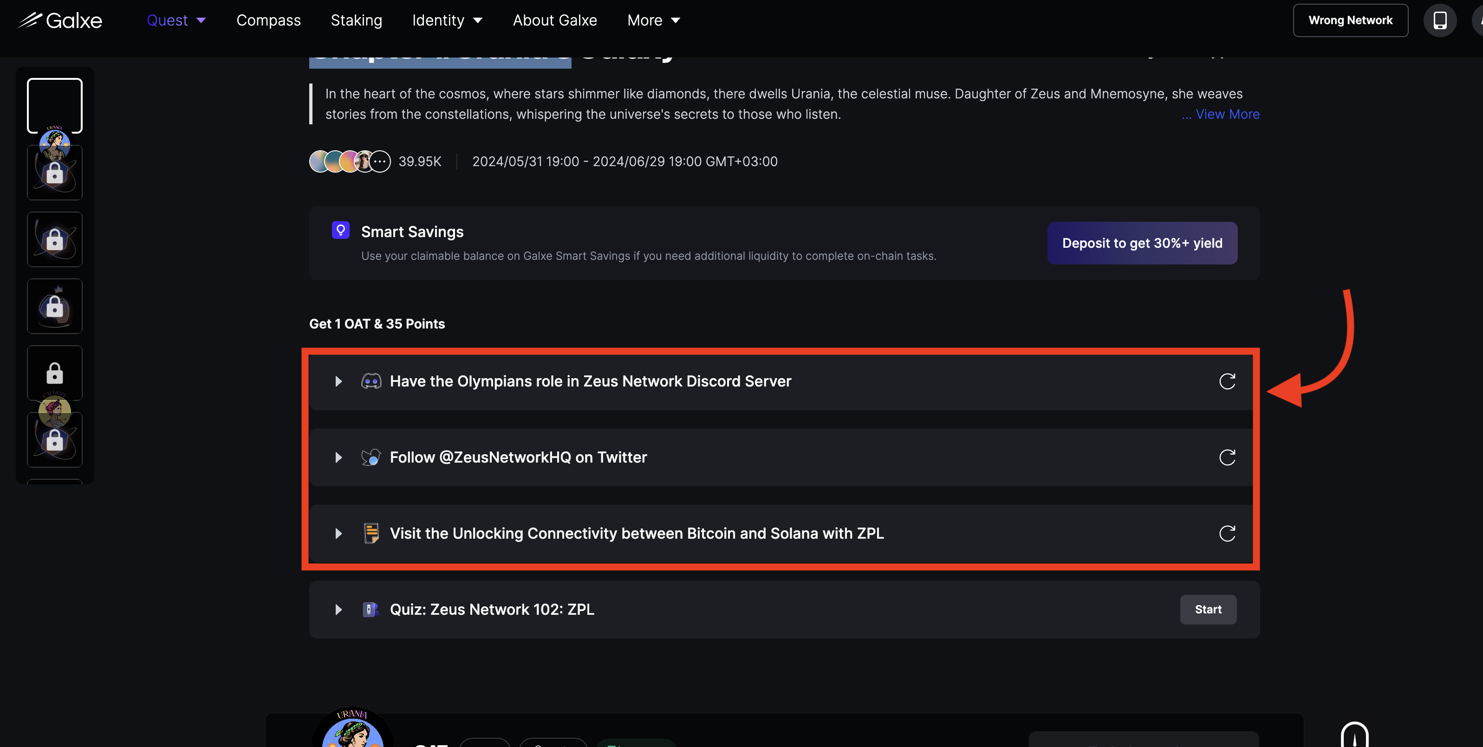1483x747 pixels.
Task: Refresh the Follow @ZeusNetworkHQ task
Action: [x=1227, y=457]
